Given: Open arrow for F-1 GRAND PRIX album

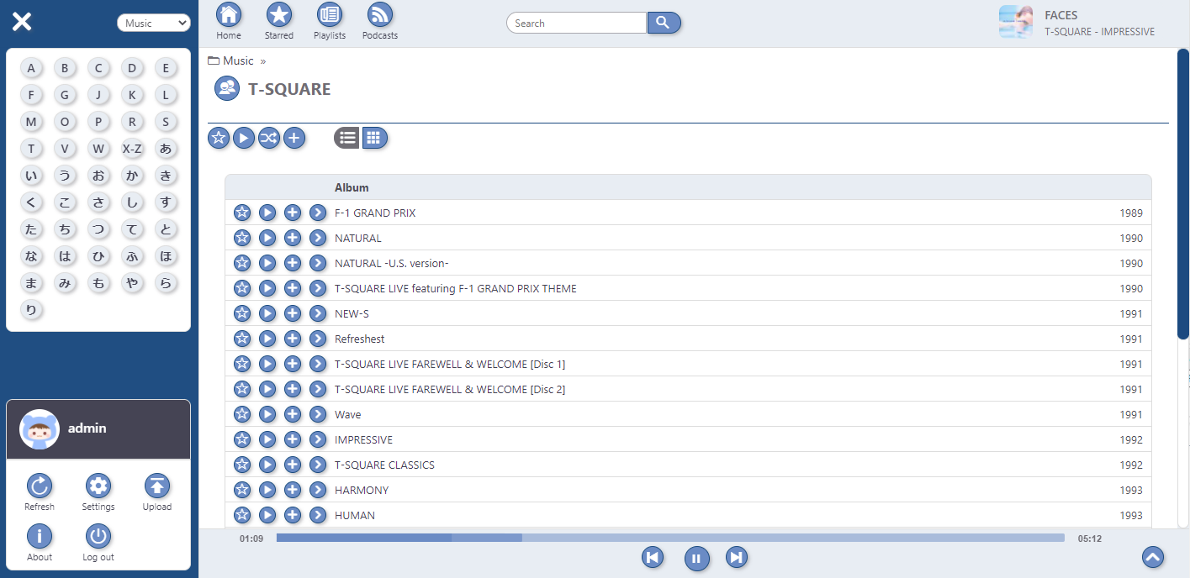Looking at the screenshot, I should [318, 213].
